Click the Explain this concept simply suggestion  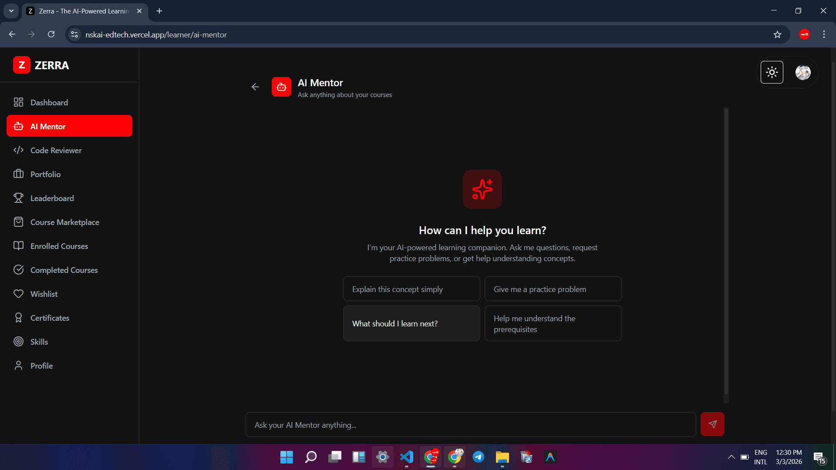click(411, 289)
